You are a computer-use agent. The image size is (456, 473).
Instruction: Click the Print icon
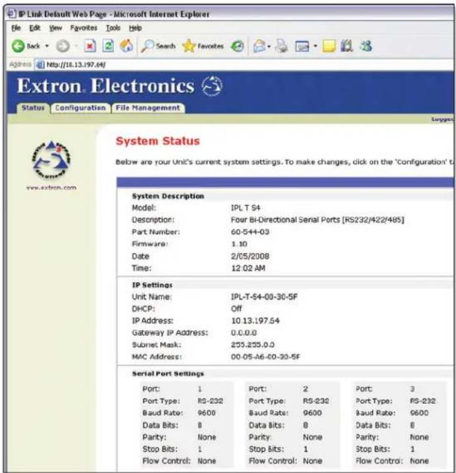click(x=282, y=46)
